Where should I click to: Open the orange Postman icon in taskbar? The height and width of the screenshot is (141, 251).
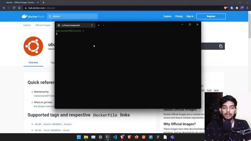pyautogui.click(x=144, y=137)
